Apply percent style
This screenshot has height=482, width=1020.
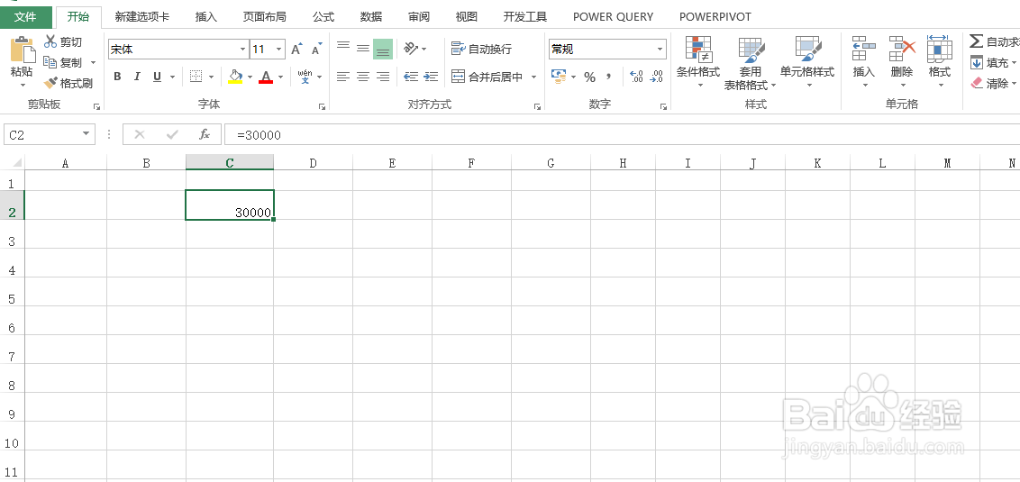(589, 77)
